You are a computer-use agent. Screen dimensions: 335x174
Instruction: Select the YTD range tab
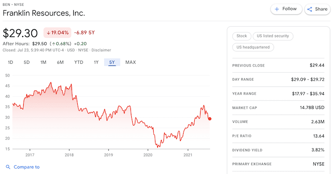click(79, 62)
